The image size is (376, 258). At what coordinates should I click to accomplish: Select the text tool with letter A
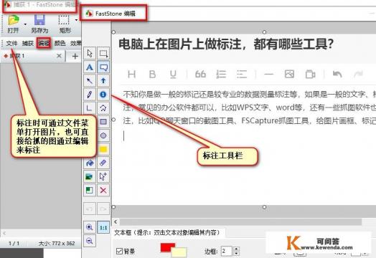point(90,67)
